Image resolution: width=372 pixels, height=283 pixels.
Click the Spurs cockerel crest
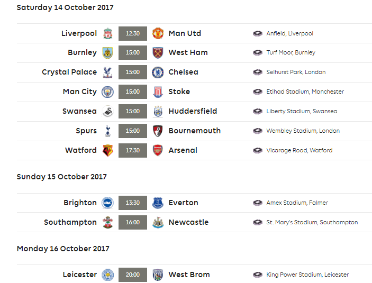coord(108,131)
